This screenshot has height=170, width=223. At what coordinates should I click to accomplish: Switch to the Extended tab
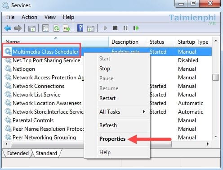(x=18, y=153)
